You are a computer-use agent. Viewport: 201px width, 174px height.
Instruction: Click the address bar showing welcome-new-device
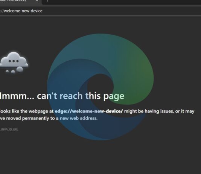pos(100,11)
